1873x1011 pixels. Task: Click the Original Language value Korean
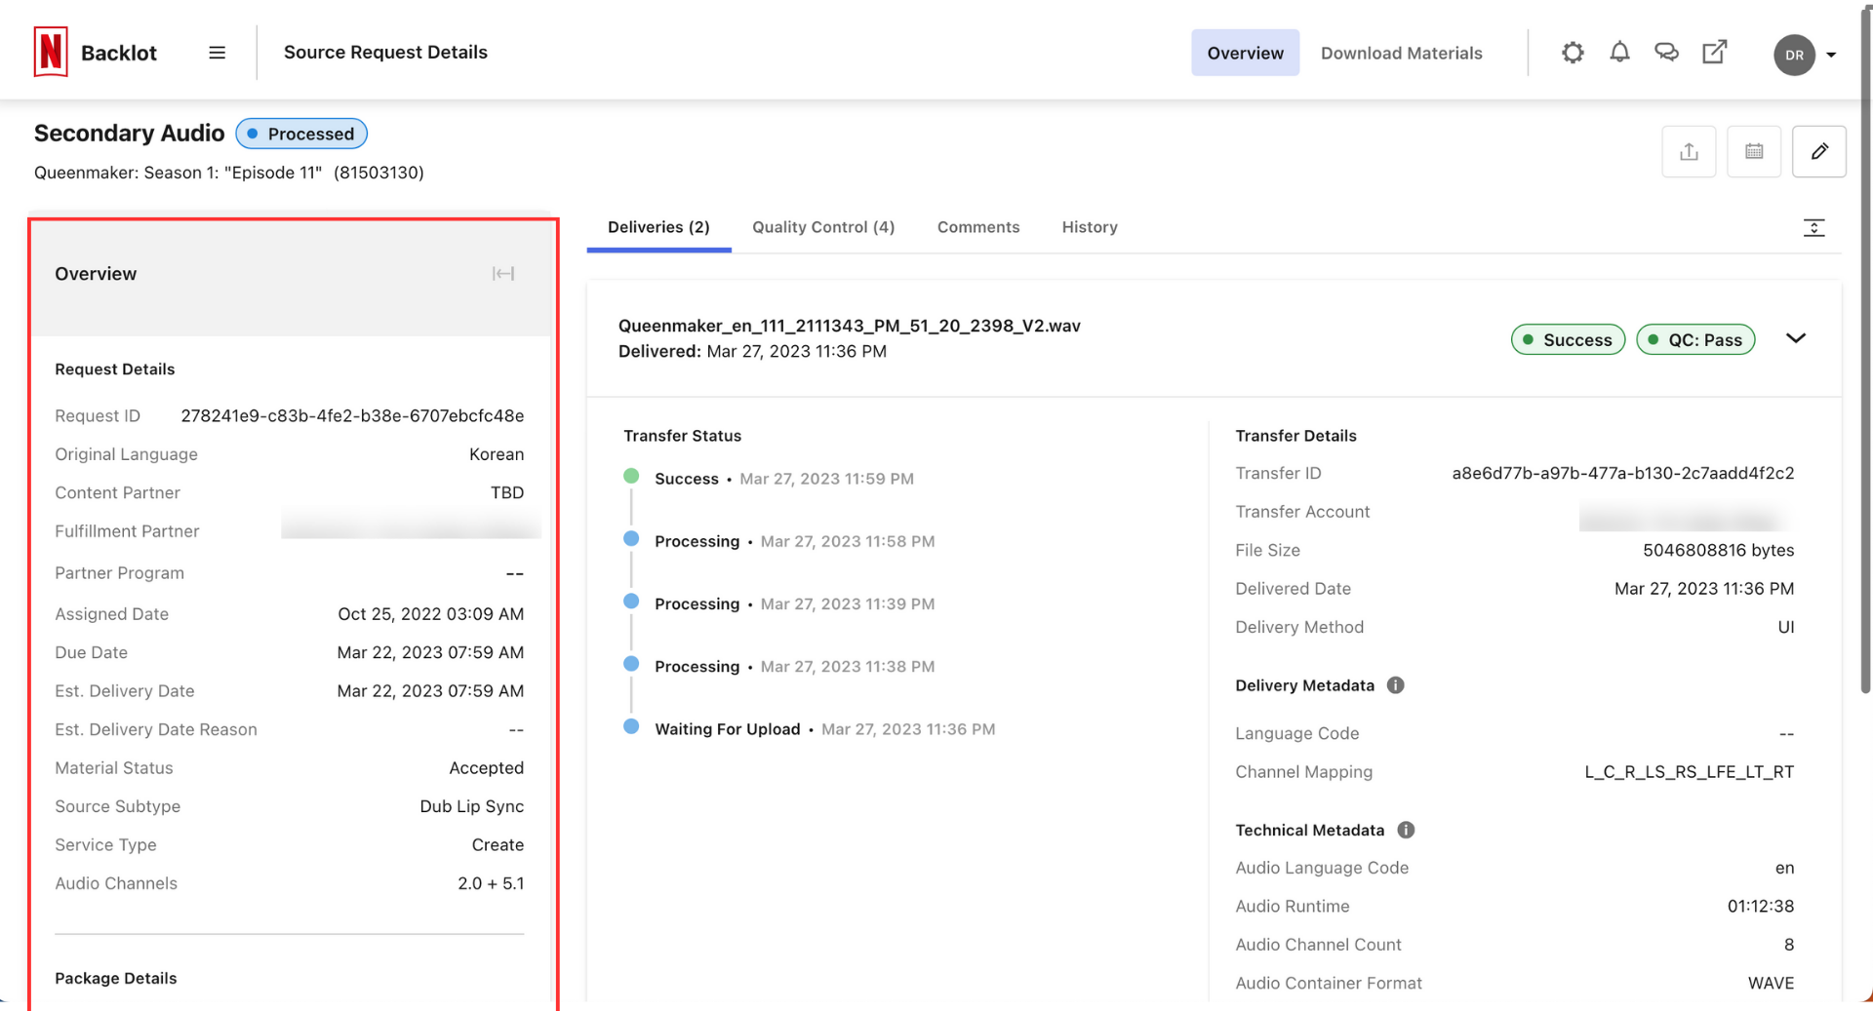pos(497,454)
